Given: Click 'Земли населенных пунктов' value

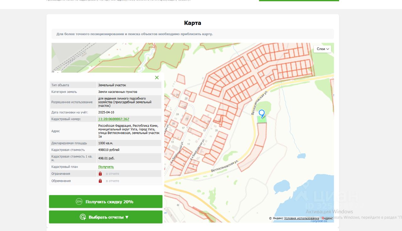Looking at the screenshot, I should click(x=118, y=92).
